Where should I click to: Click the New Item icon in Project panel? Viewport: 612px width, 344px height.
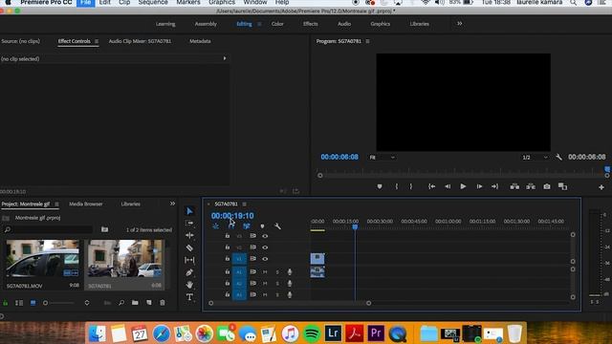[149, 303]
